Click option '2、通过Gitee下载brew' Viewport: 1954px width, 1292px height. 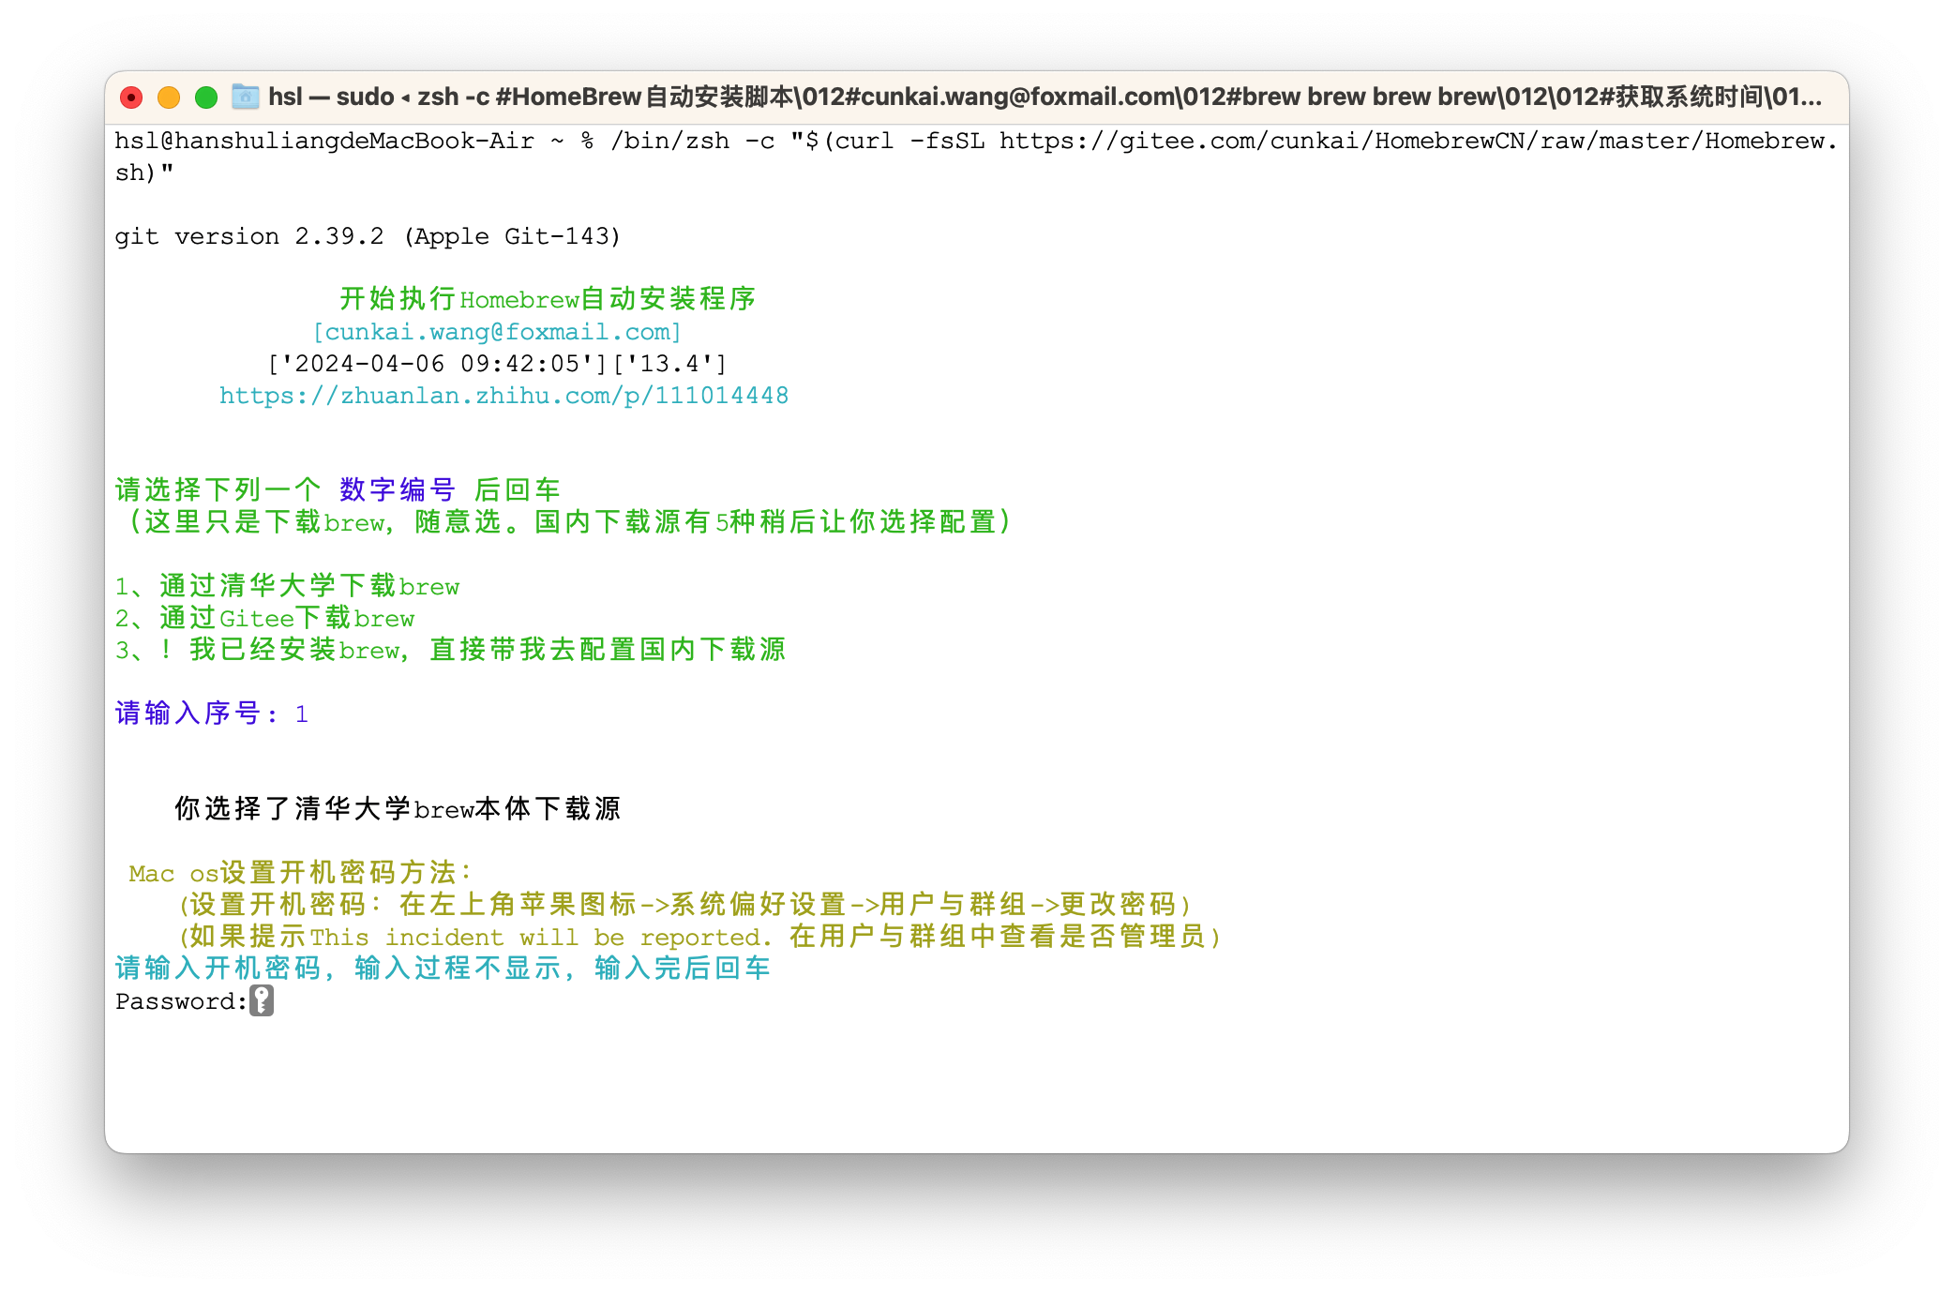[264, 618]
